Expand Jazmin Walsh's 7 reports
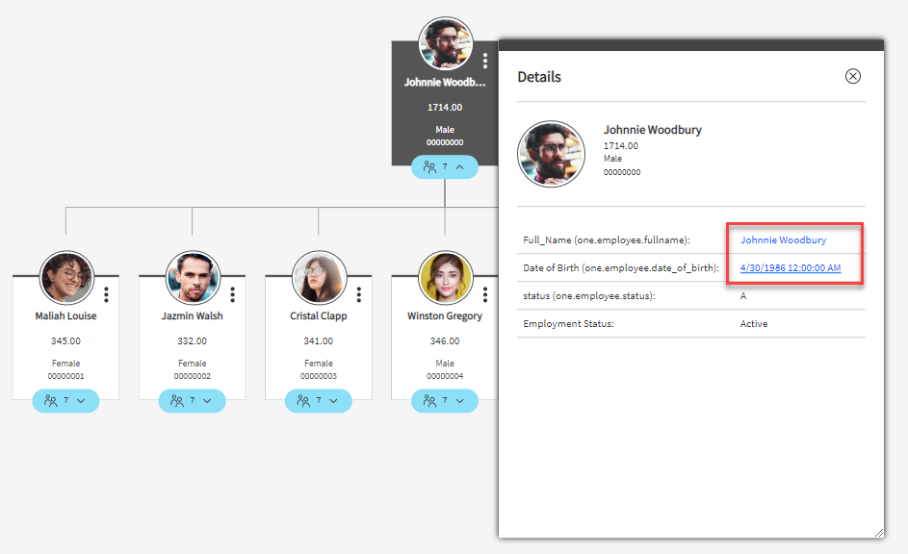 193,401
